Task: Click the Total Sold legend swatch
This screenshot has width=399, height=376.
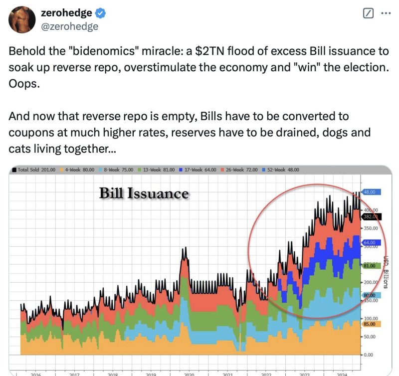Action: click(x=14, y=170)
